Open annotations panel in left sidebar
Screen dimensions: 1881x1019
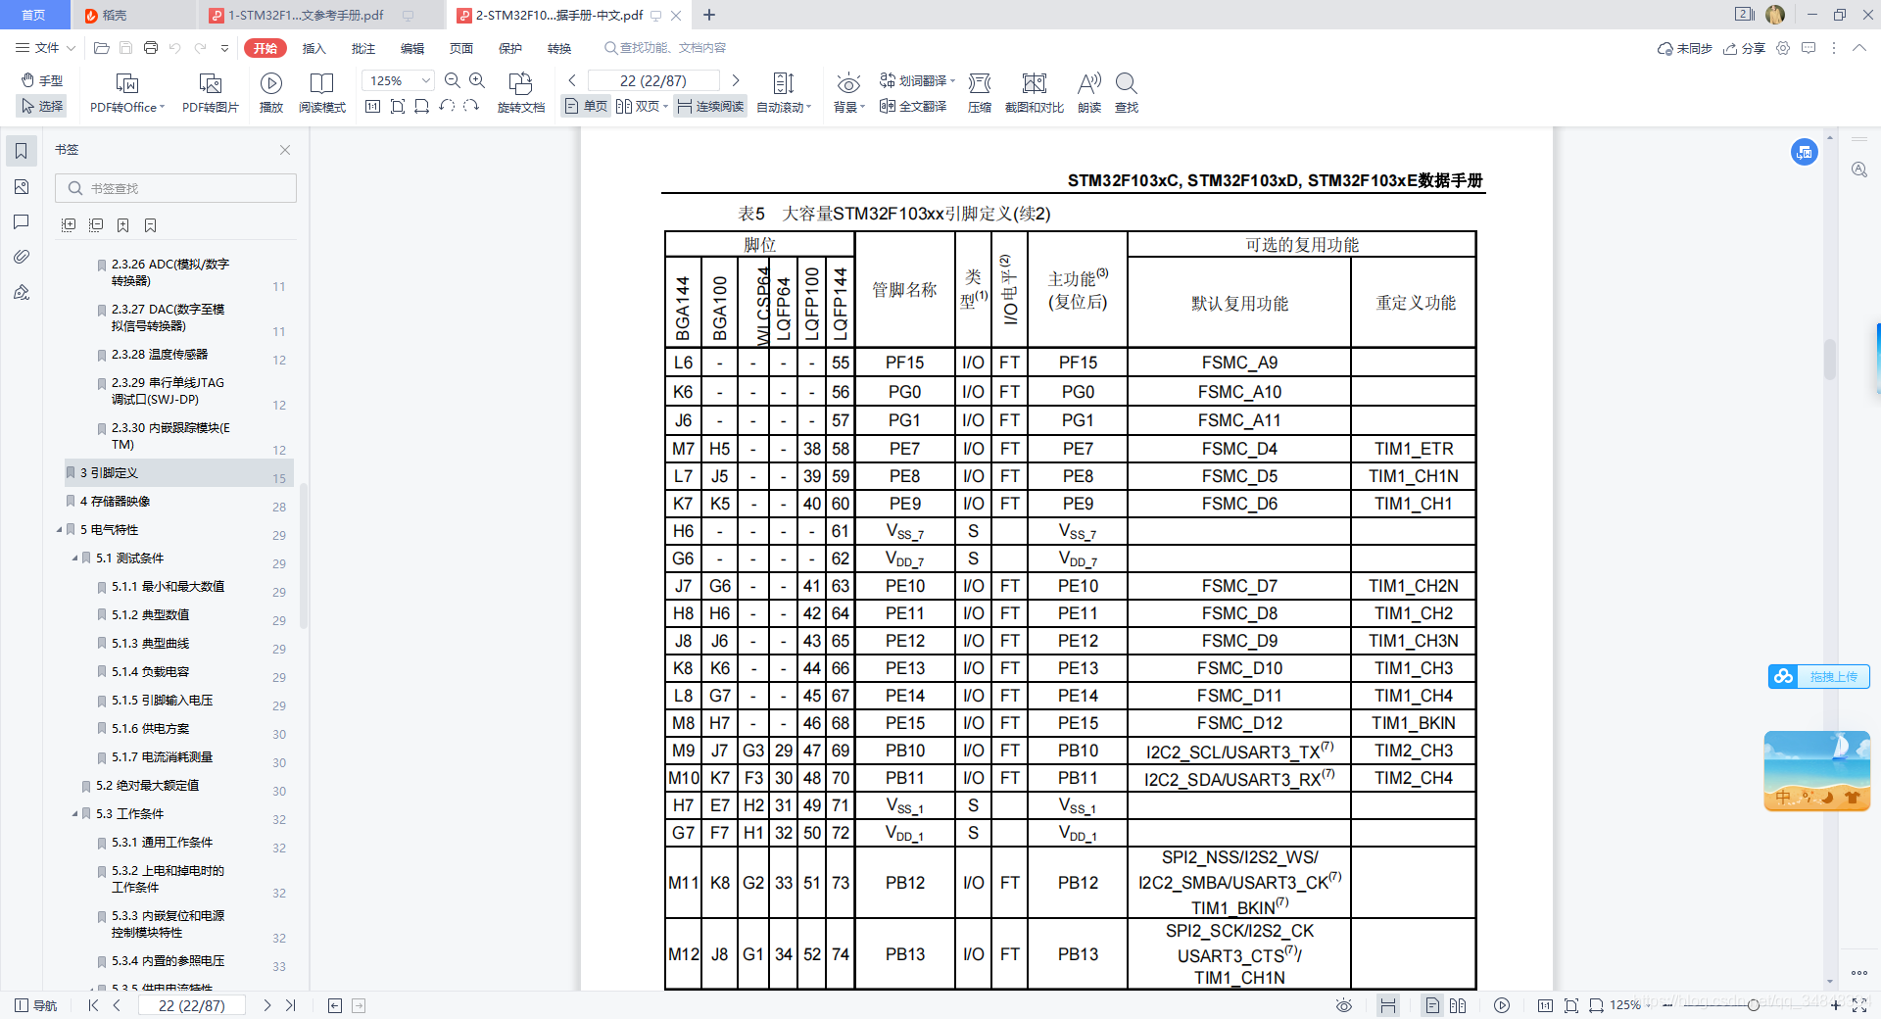(x=22, y=221)
